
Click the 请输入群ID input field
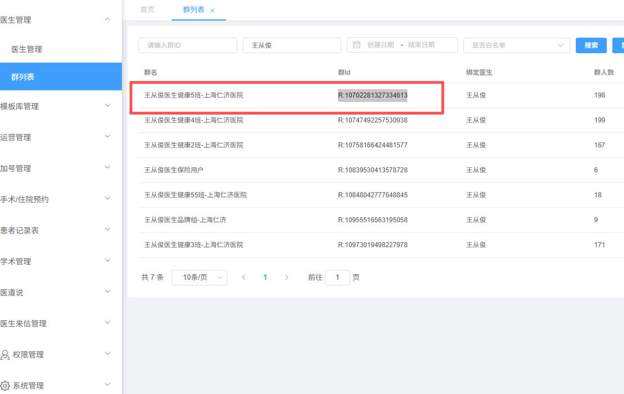pos(187,45)
